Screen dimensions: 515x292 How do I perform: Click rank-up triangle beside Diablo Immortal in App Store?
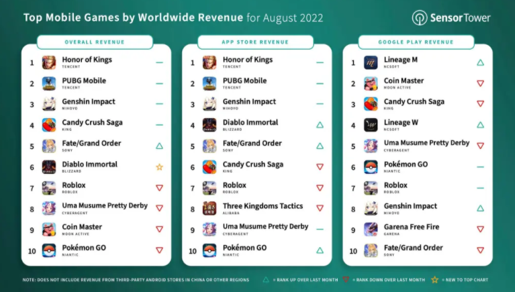(x=320, y=125)
